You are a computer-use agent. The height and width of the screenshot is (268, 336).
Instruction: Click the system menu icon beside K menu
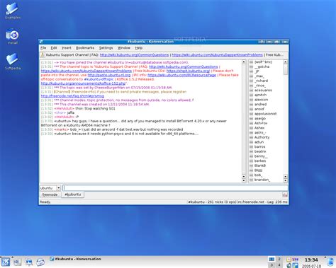coord(17,262)
